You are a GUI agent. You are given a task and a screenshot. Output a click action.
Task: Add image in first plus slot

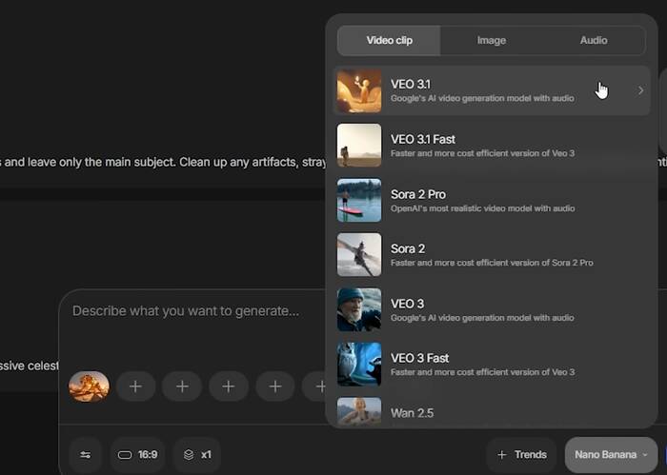click(135, 386)
